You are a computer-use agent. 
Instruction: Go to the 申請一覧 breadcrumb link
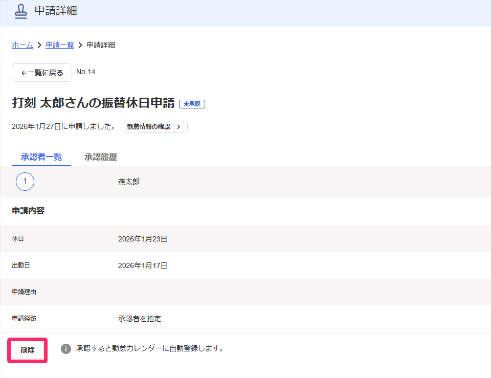click(60, 45)
